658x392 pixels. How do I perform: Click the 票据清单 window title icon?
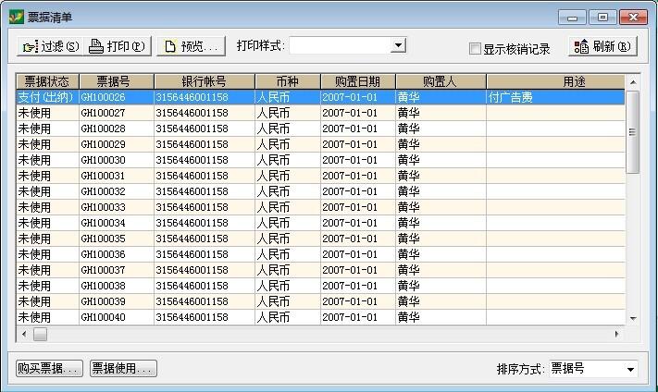click(16, 18)
